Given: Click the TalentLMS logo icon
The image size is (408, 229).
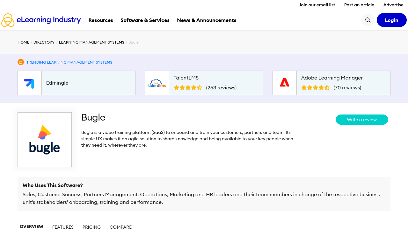Looking at the screenshot, I should 157,83.
